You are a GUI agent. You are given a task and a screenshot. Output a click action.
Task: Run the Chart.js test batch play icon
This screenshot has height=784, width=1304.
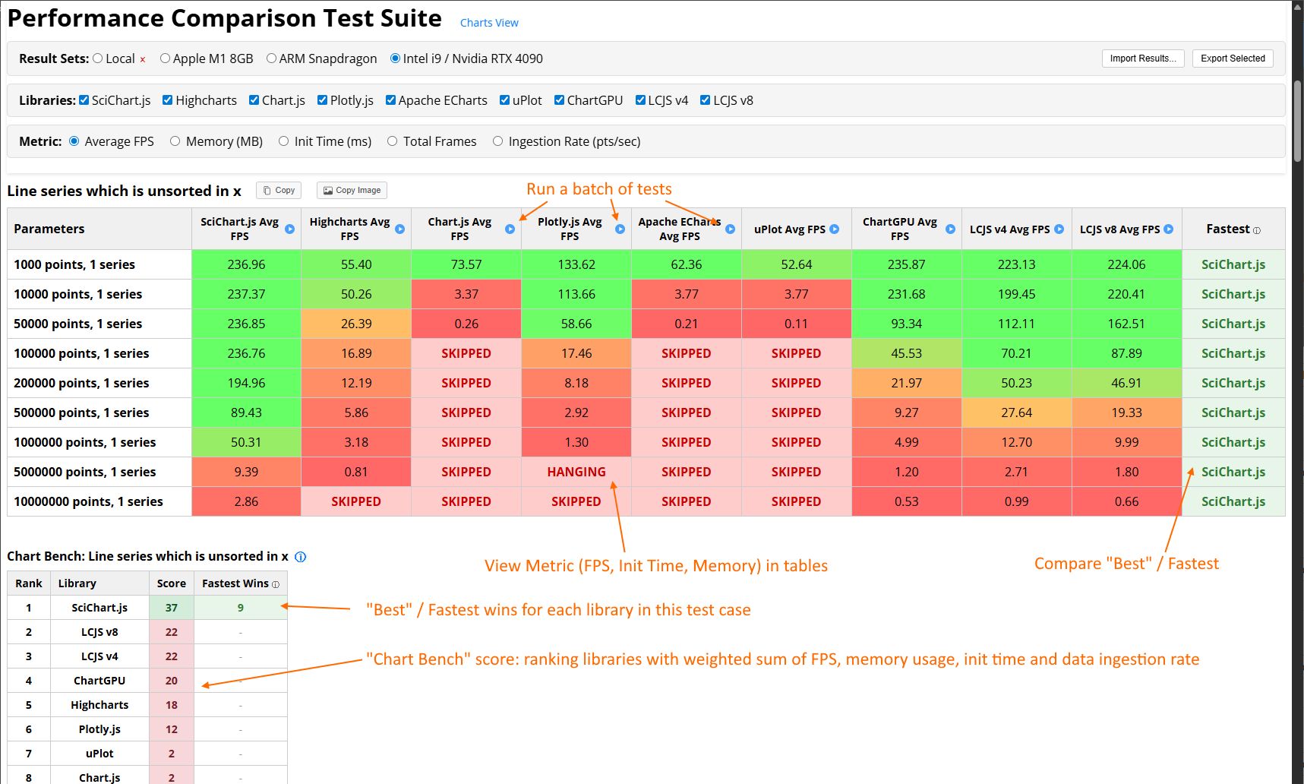(x=510, y=229)
